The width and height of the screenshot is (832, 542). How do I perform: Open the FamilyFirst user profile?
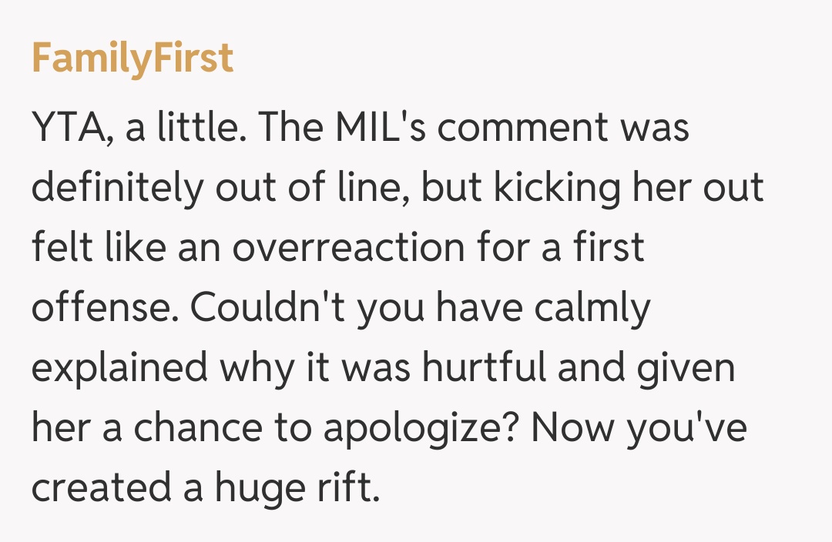point(132,58)
